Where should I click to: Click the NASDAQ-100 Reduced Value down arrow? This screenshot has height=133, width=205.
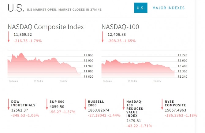click(124, 104)
